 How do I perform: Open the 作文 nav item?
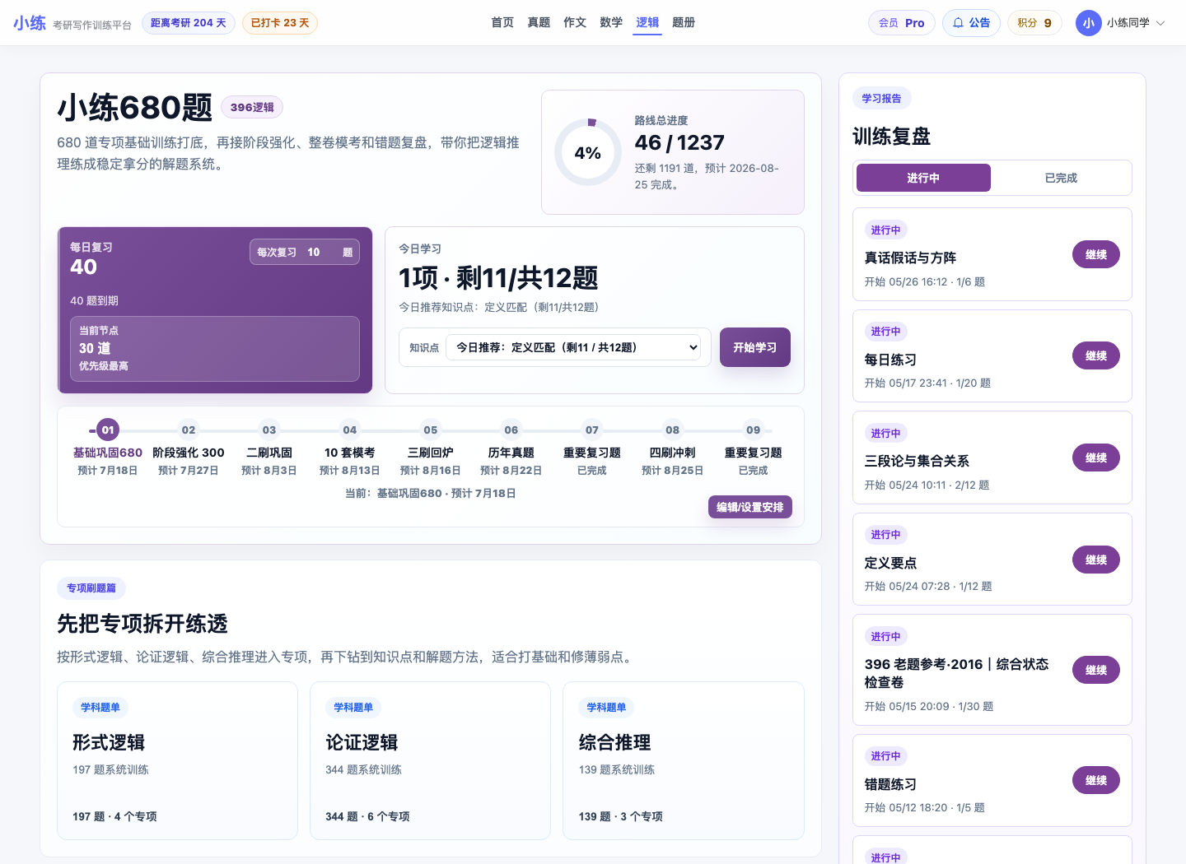click(x=575, y=23)
